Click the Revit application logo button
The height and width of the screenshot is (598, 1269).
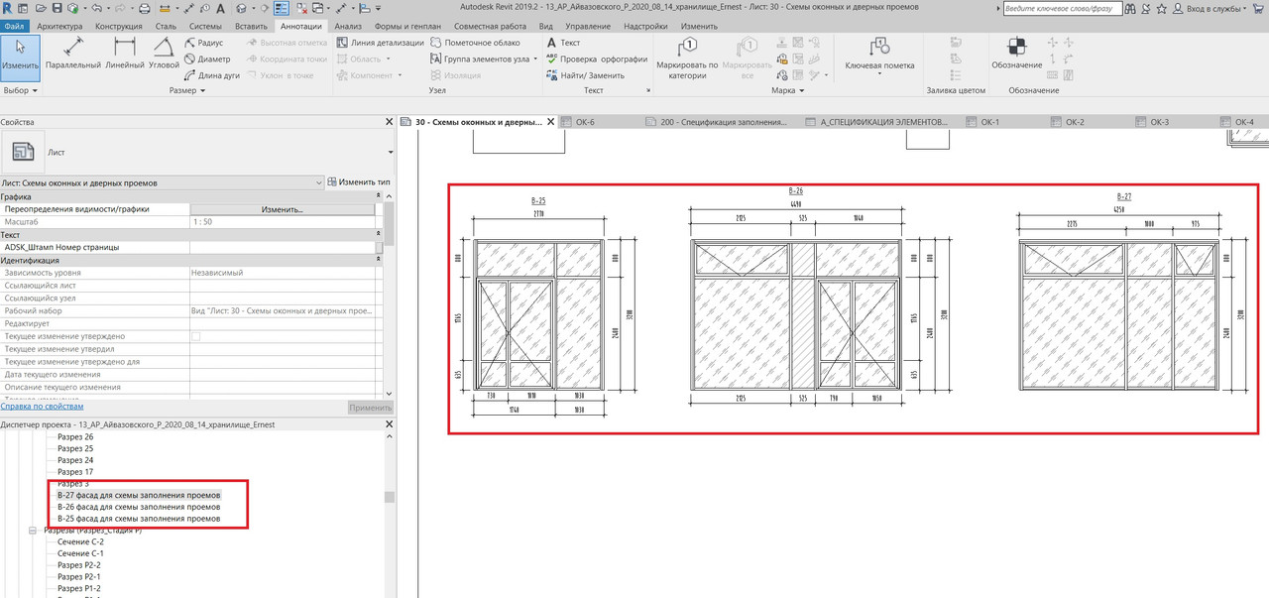pyautogui.click(x=8, y=8)
